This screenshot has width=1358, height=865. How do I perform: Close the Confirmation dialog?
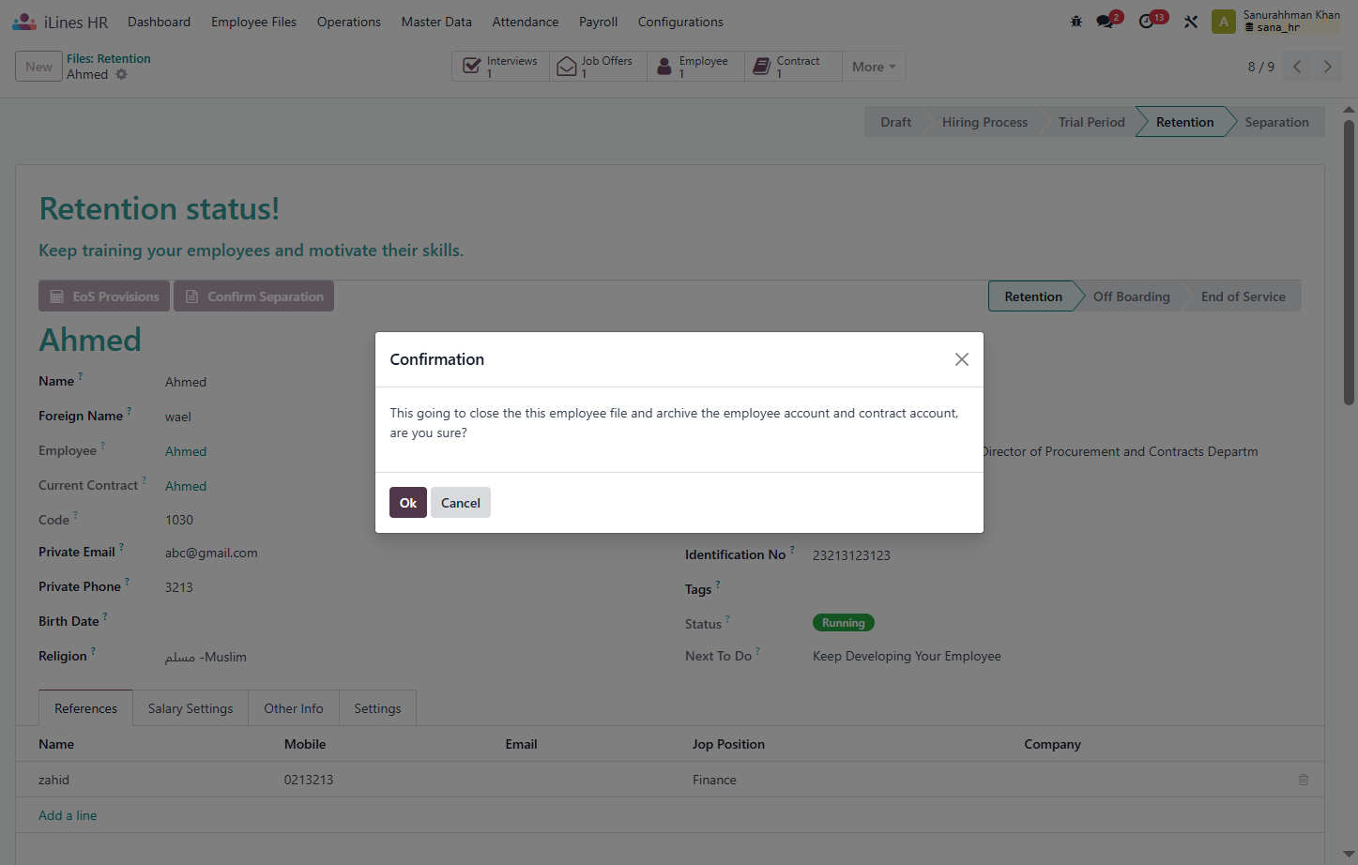coord(962,359)
